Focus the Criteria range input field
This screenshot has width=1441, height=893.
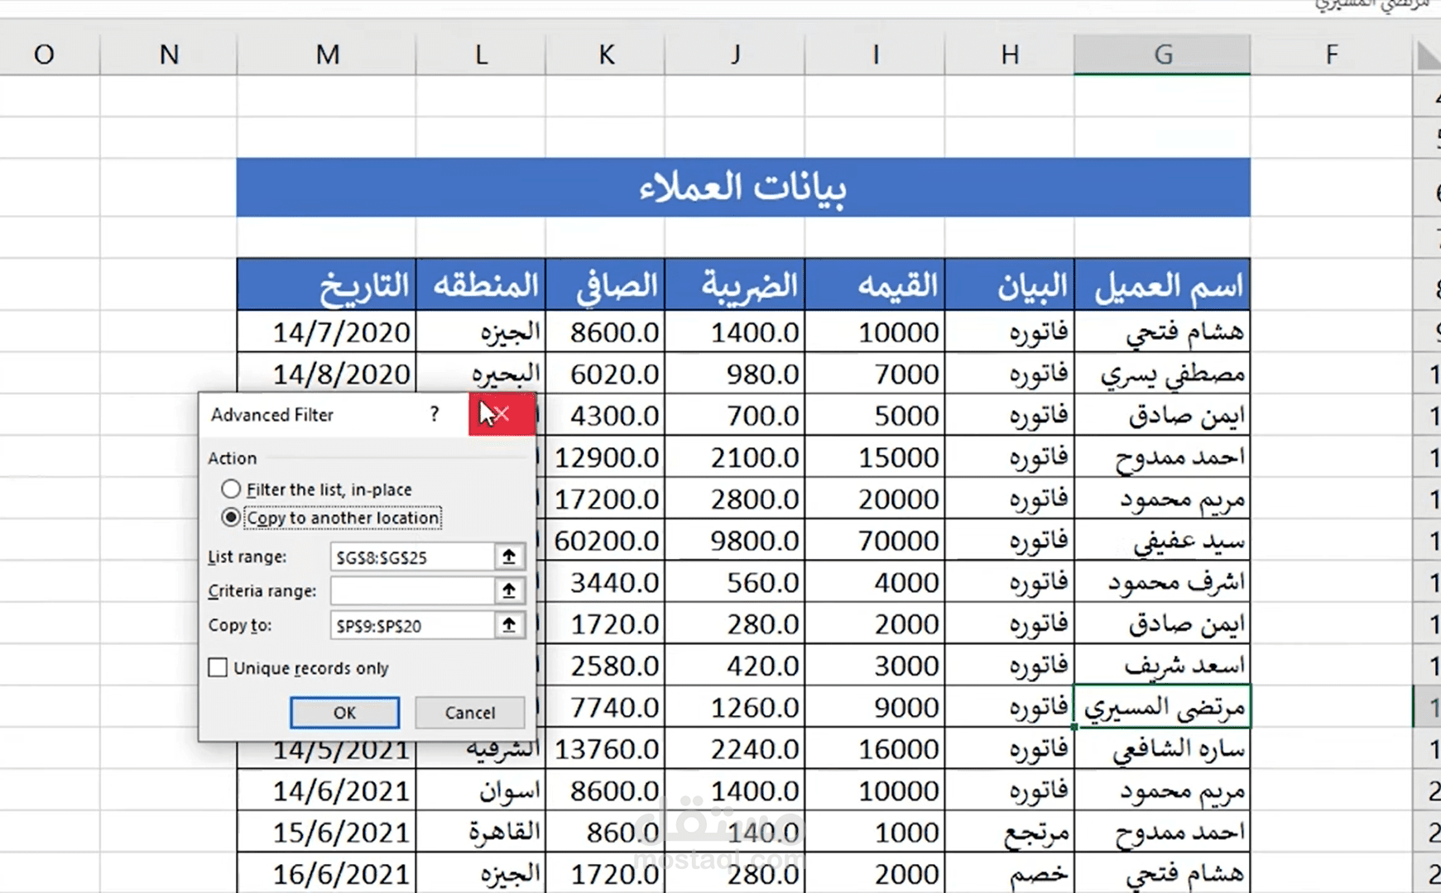[x=412, y=590]
